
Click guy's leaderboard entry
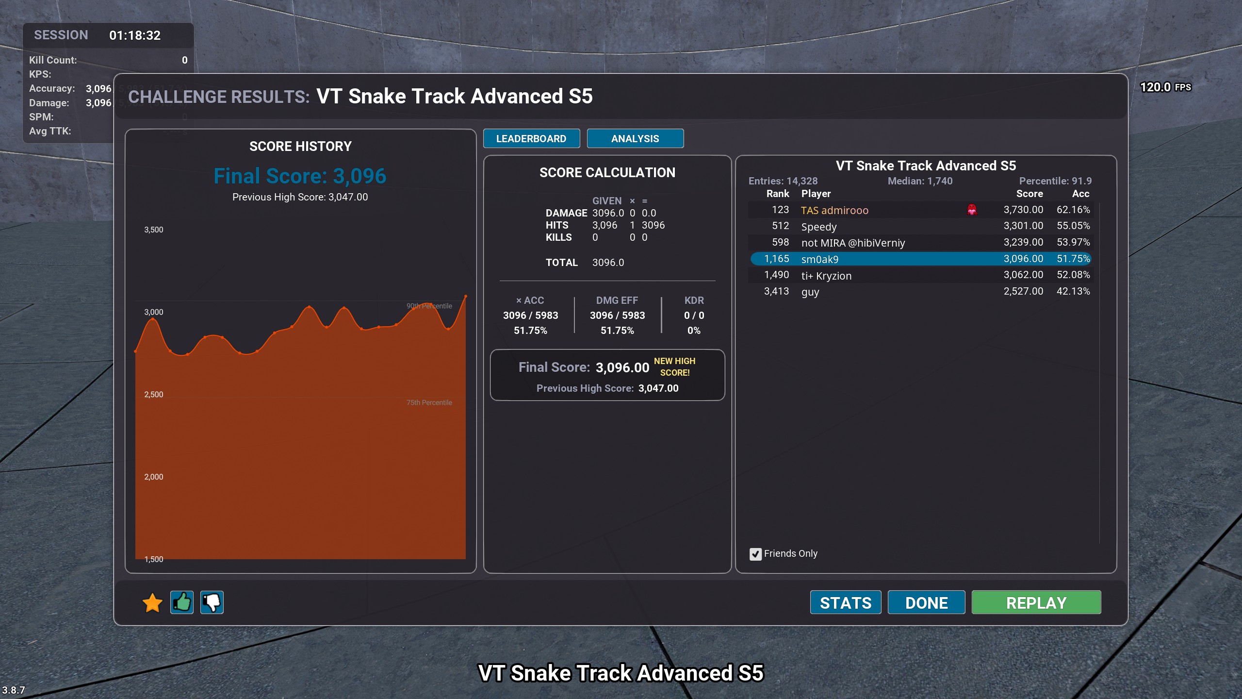click(920, 292)
